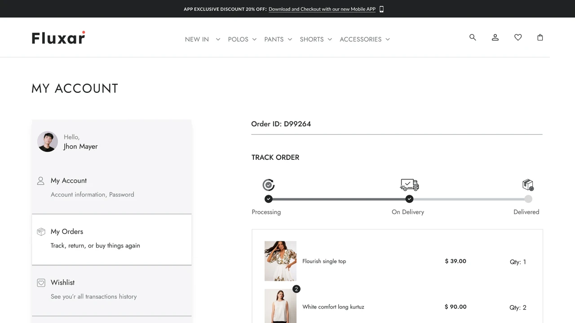Select My Account in sidebar
This screenshot has width=575, height=323.
tap(112, 188)
